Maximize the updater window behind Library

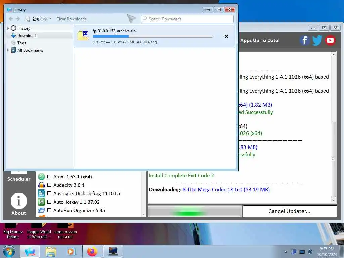pos(324,28)
